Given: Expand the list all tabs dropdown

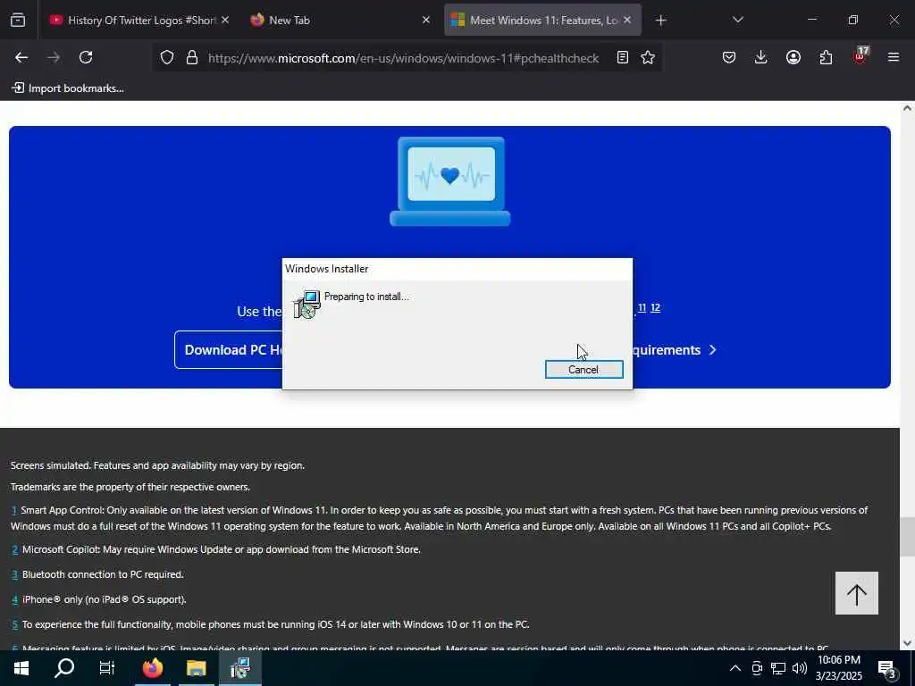Looking at the screenshot, I should (x=737, y=20).
